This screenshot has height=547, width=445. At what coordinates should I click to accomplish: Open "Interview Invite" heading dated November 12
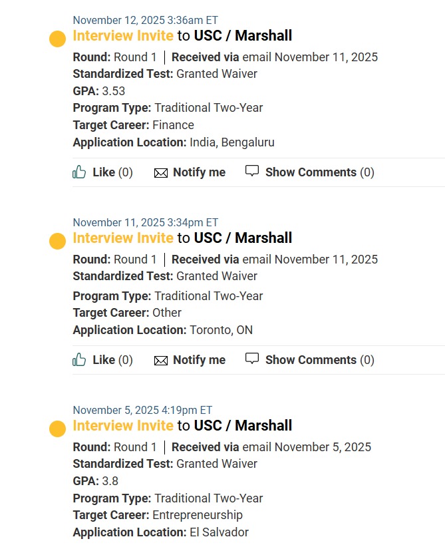coord(123,35)
